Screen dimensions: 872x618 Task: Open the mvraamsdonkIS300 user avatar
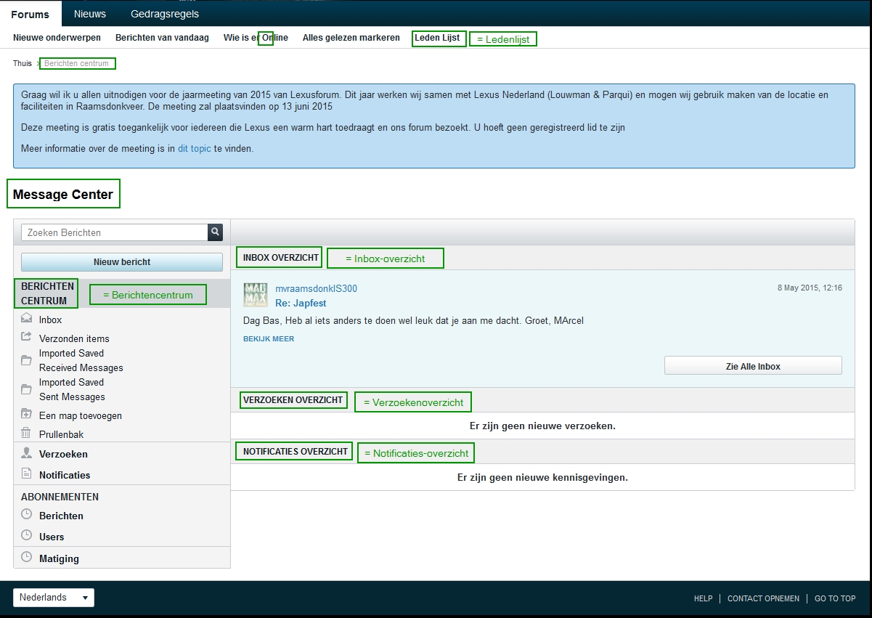click(x=256, y=295)
